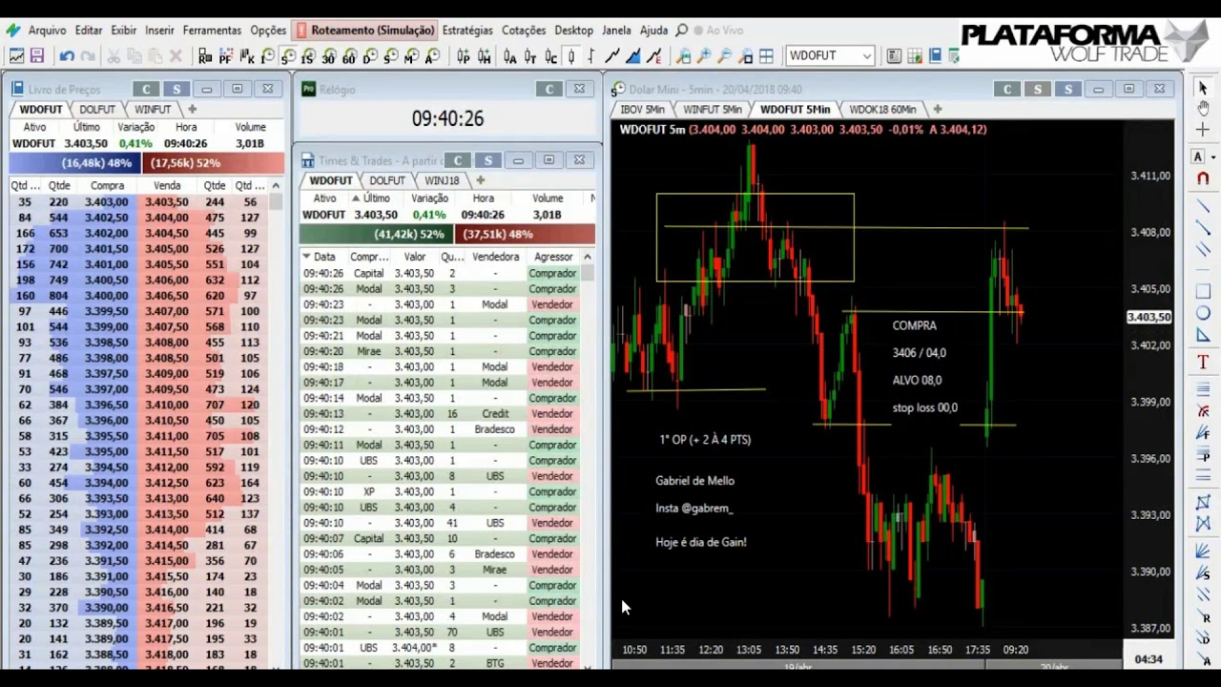Switch to WINFUT 5Min chart tab

coord(712,110)
